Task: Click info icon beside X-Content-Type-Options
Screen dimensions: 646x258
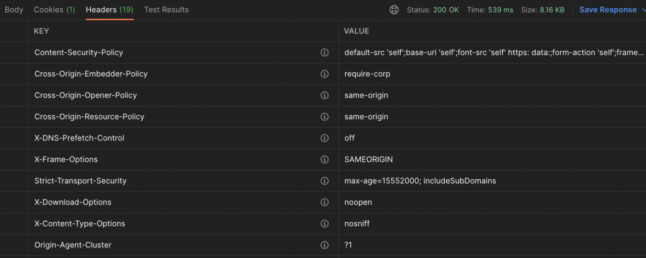Action: pos(325,224)
